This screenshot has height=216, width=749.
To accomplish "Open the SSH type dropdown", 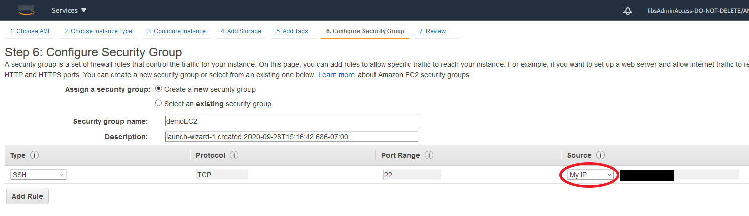I will click(x=38, y=175).
